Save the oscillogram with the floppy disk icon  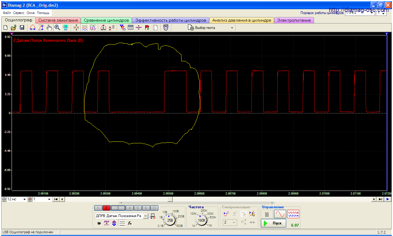point(22,28)
